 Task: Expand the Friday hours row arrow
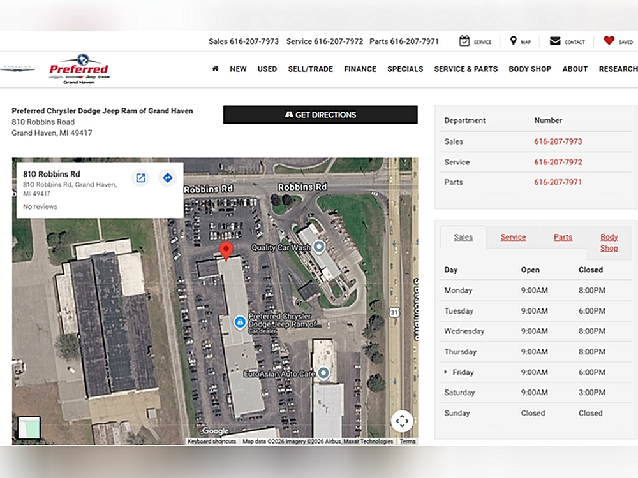[x=446, y=372]
